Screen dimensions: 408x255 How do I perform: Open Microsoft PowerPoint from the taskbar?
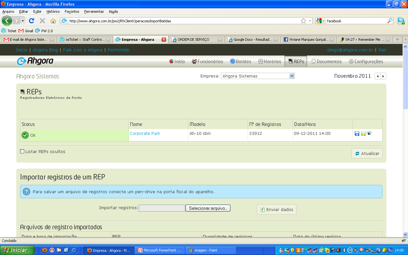[x=159, y=250]
